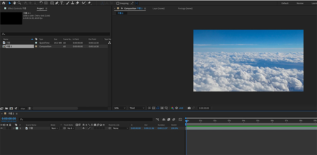Click the Project Settings 8 bpc button

23,108
